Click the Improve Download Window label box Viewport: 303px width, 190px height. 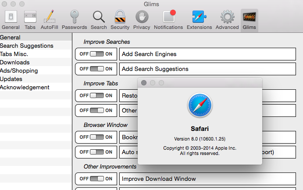pyautogui.click(x=207, y=179)
